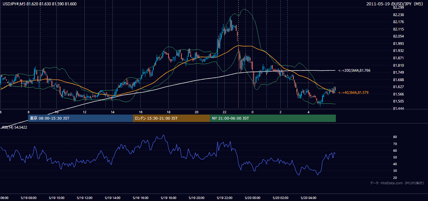This screenshot has width=428, height=201.
Task: Click the RSI(14) 54.5422 indicator label
Action: [x=14, y=127]
